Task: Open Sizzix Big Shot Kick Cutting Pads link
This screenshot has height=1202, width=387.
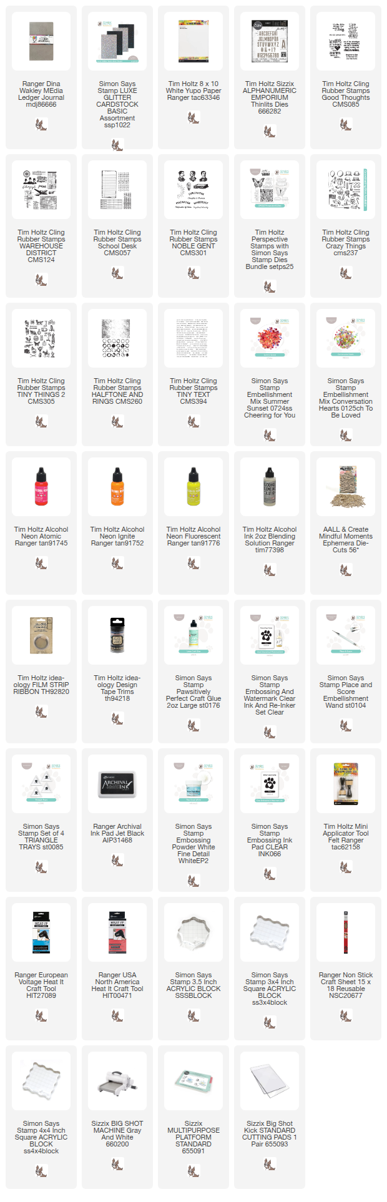Action: point(270,1133)
